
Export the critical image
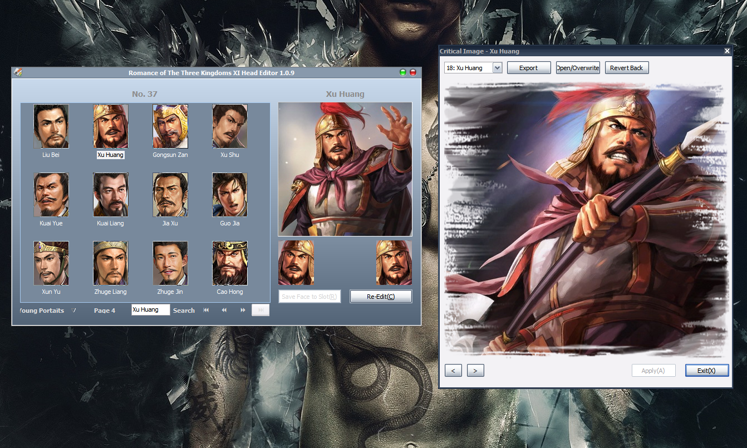529,68
